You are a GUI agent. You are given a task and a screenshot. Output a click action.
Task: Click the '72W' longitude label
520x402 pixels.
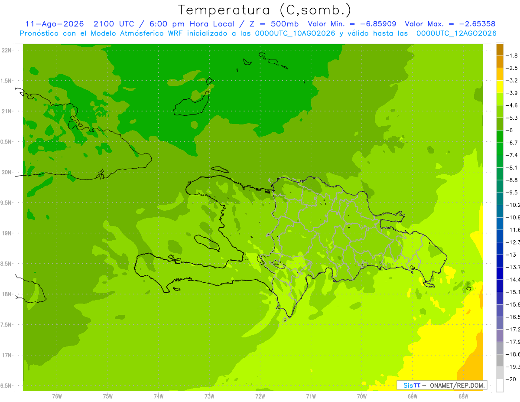260,396
